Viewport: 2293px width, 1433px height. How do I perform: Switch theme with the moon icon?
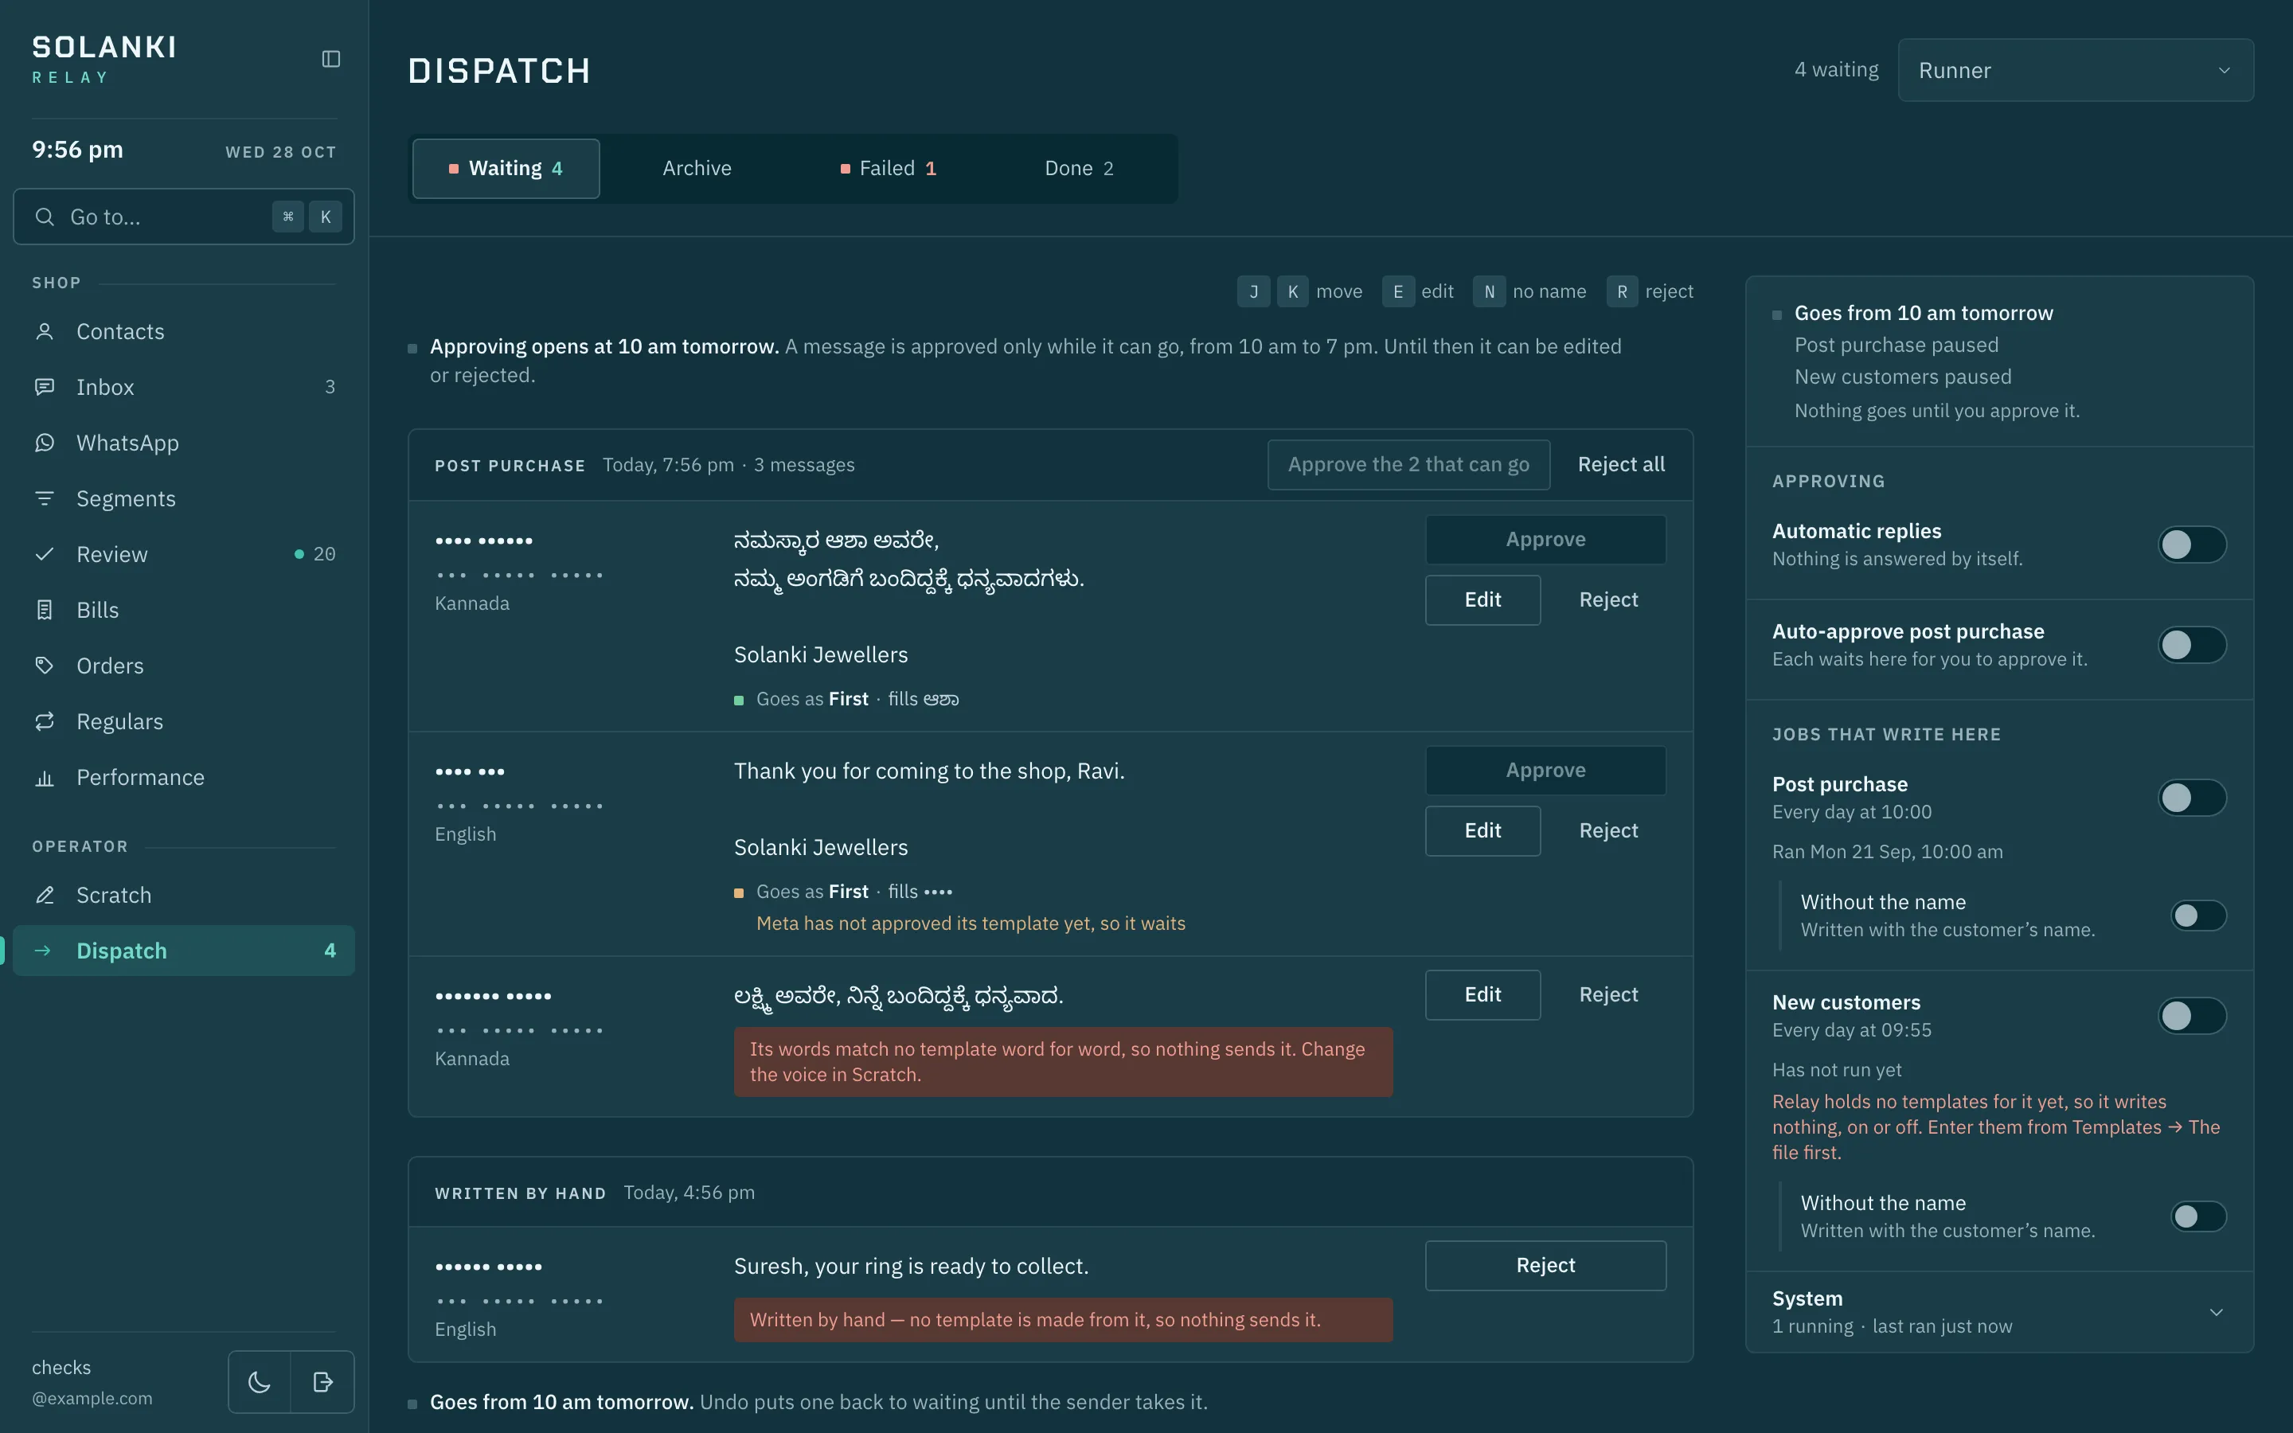coord(259,1382)
